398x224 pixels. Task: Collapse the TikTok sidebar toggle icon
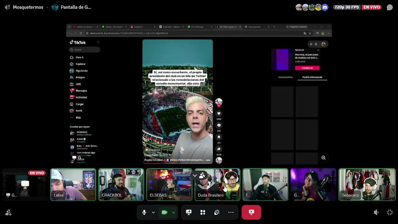(x=99, y=42)
